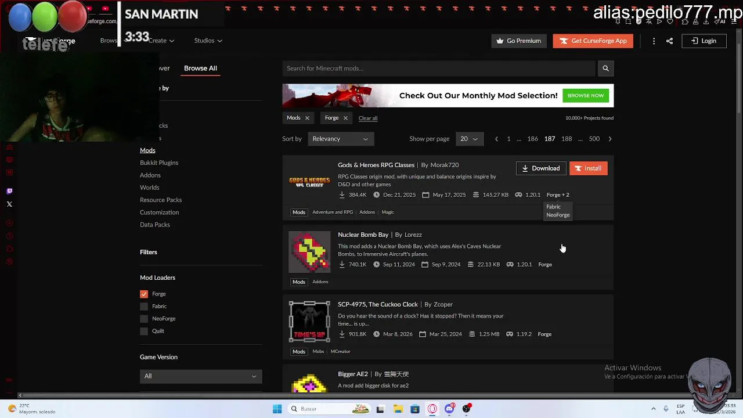Open Discord from the taskbar
Image resolution: width=743 pixels, height=418 pixels.
(449, 409)
